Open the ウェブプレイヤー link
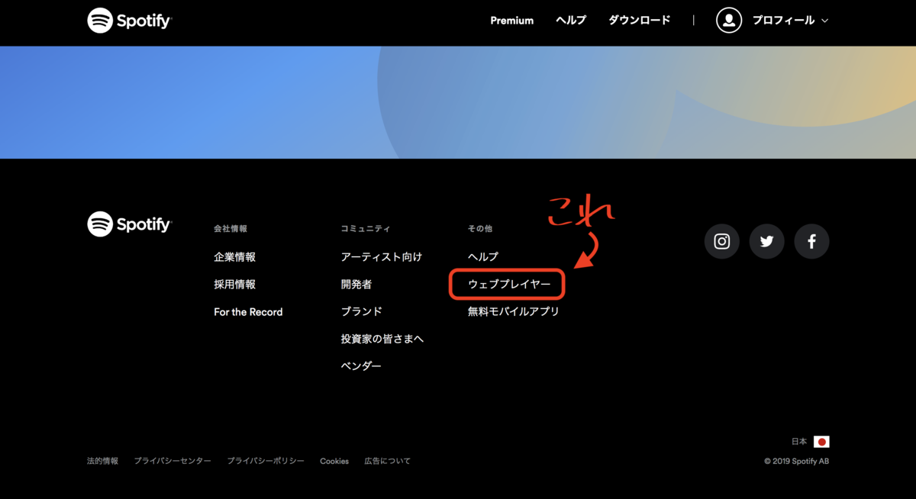Image resolution: width=916 pixels, height=499 pixels. (508, 285)
